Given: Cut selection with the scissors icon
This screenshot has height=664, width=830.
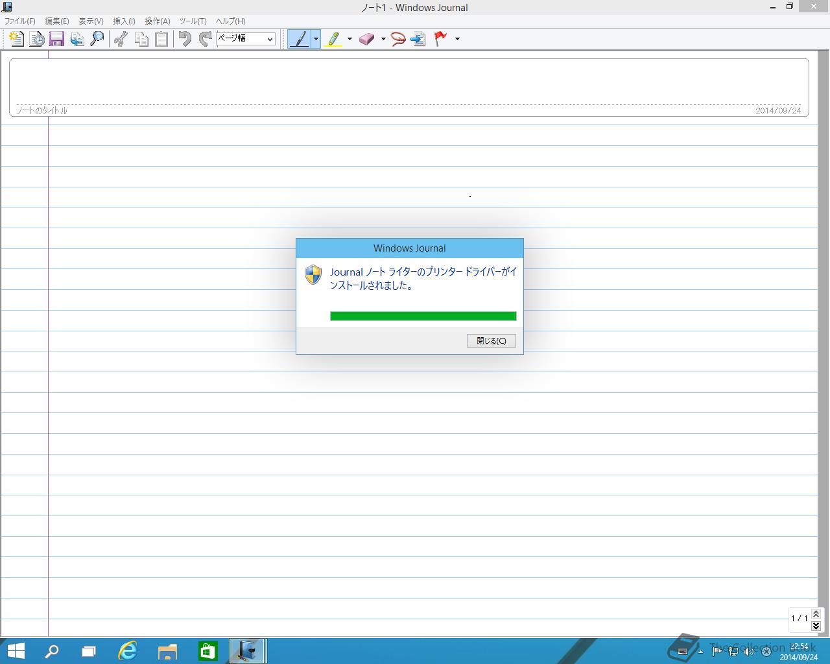Looking at the screenshot, I should 121,39.
